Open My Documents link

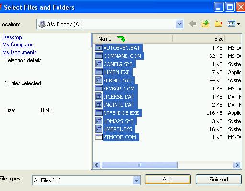[x=20, y=52]
